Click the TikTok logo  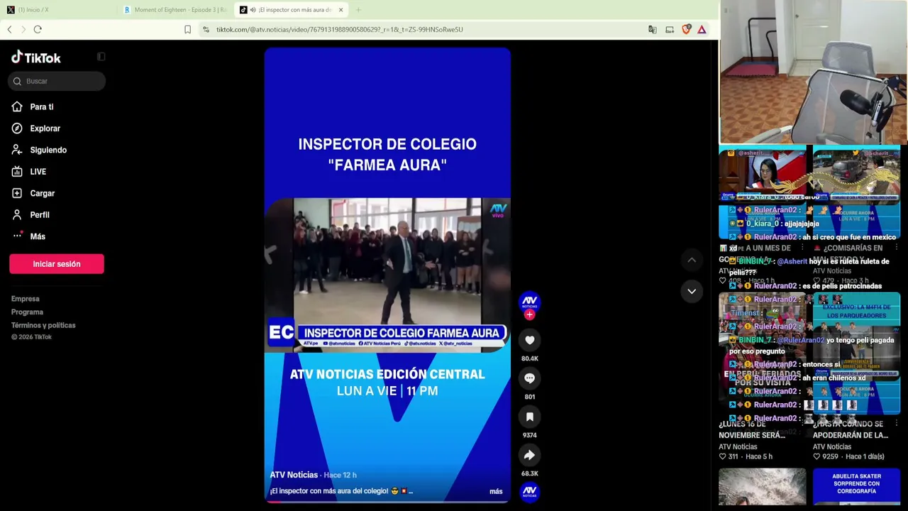[36, 57]
